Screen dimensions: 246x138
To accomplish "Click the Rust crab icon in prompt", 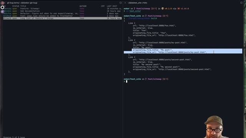I will coord(178,8).
